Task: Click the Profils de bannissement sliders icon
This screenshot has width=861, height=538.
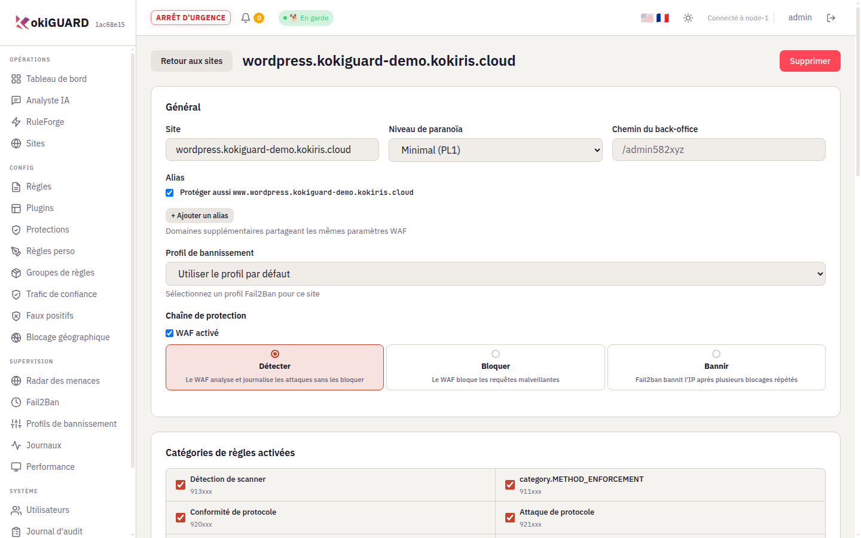Action: pyautogui.click(x=16, y=424)
